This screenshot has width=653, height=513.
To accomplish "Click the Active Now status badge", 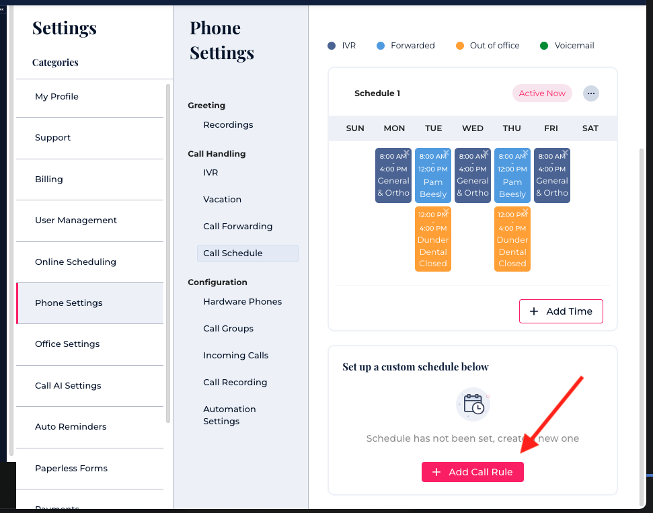I will (541, 93).
